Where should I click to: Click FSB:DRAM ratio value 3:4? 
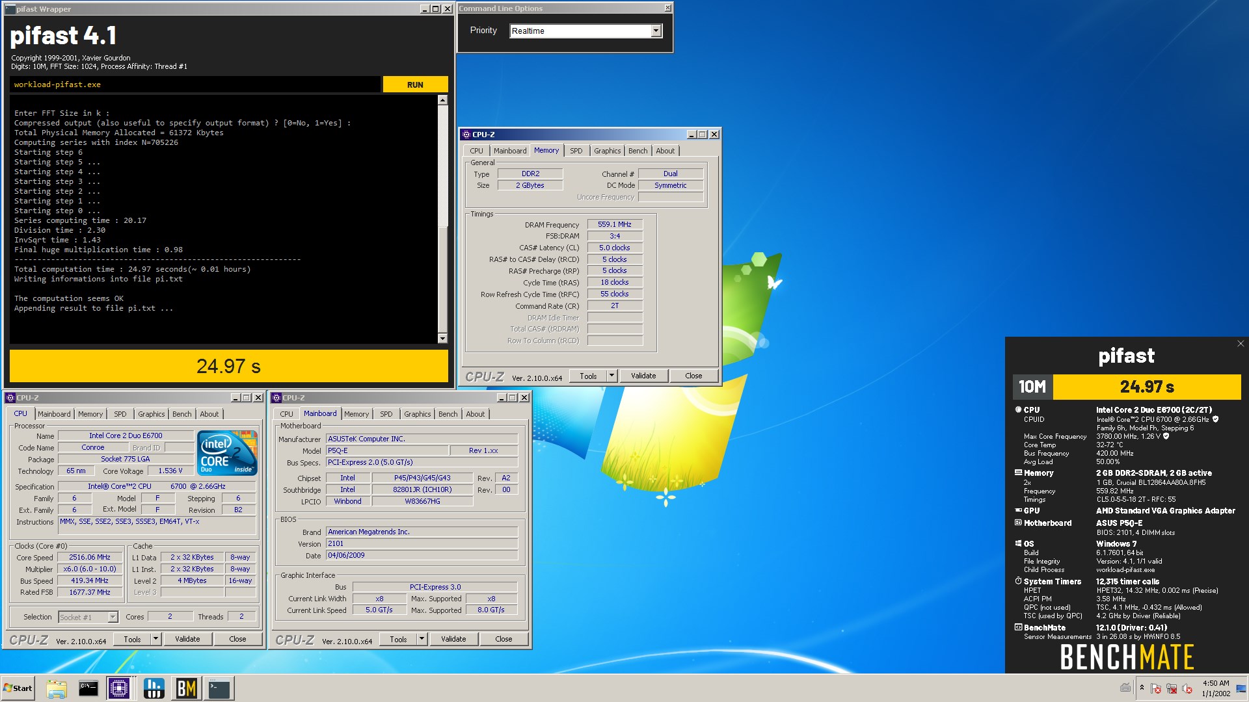(x=615, y=236)
